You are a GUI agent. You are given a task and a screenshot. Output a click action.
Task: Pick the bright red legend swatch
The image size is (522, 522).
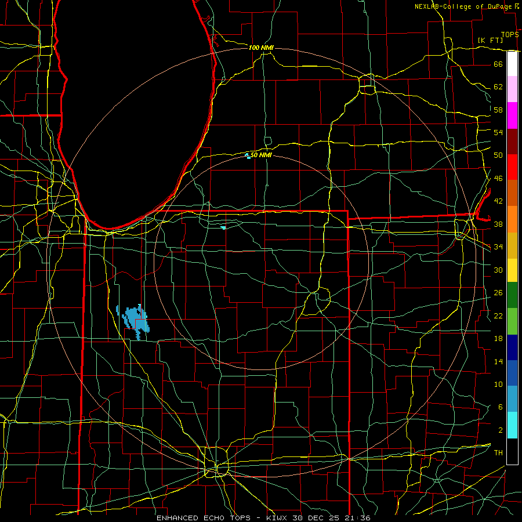[x=512, y=167]
